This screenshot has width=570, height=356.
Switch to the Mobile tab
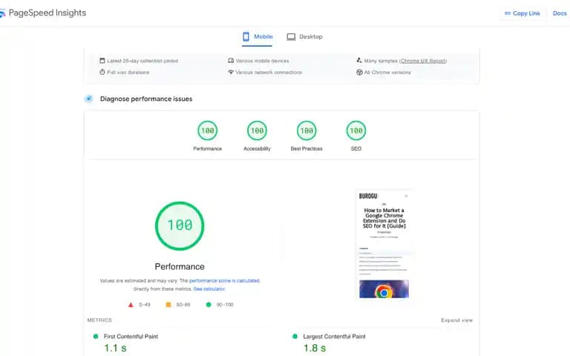click(257, 36)
